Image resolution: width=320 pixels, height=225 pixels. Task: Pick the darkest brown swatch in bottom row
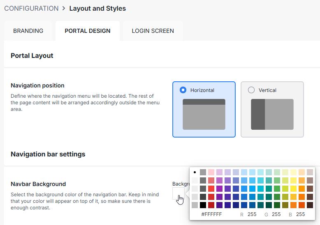tap(310, 205)
